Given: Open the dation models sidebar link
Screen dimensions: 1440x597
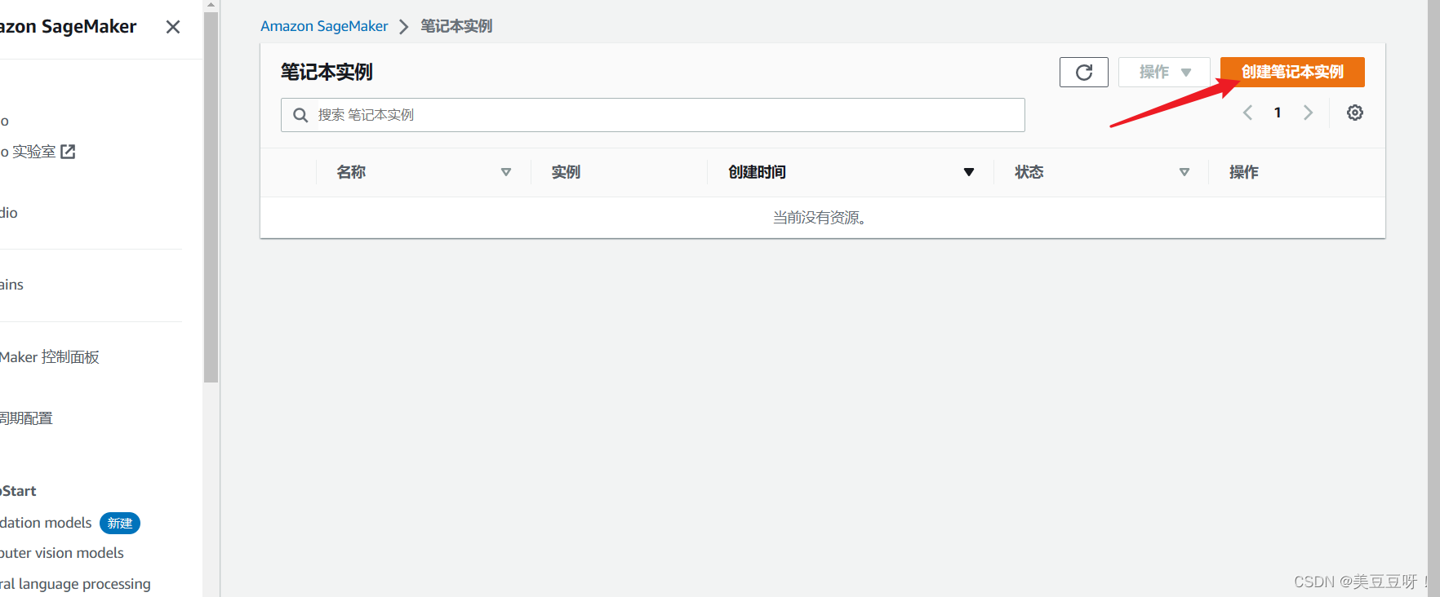Looking at the screenshot, I should click(x=46, y=523).
